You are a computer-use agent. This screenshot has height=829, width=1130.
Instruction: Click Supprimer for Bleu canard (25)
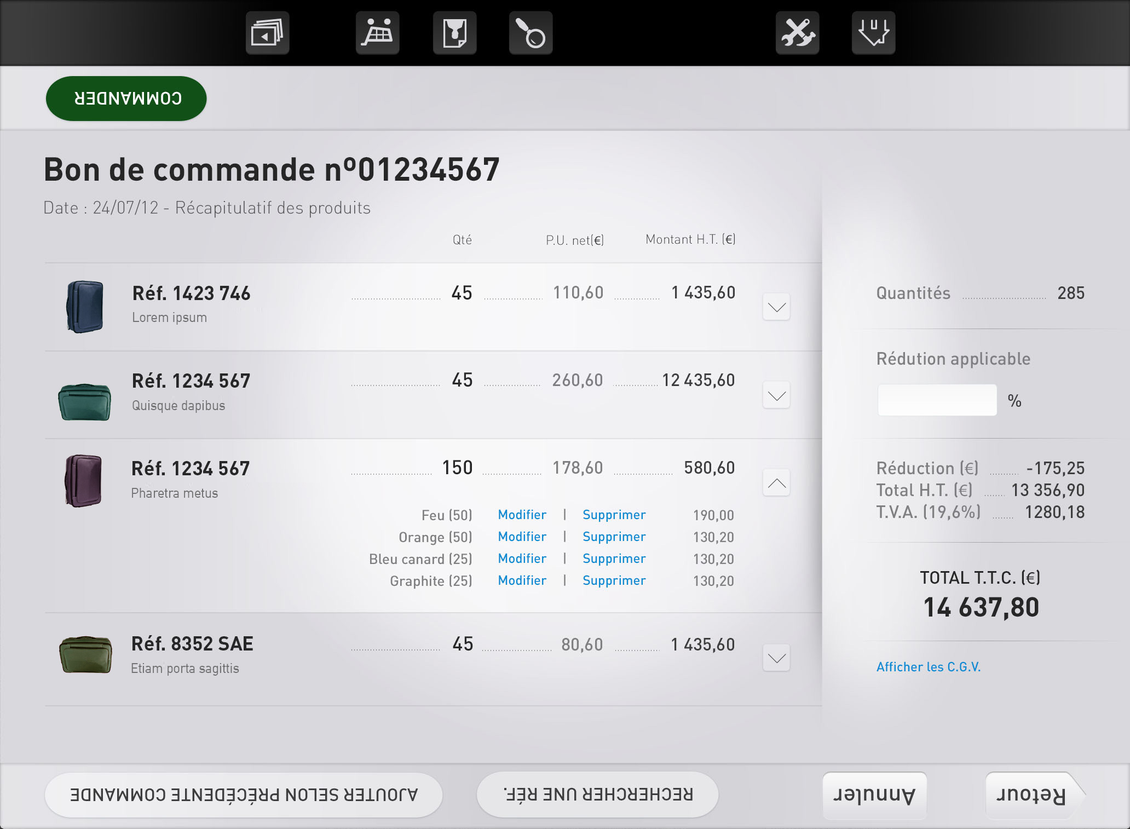(614, 559)
